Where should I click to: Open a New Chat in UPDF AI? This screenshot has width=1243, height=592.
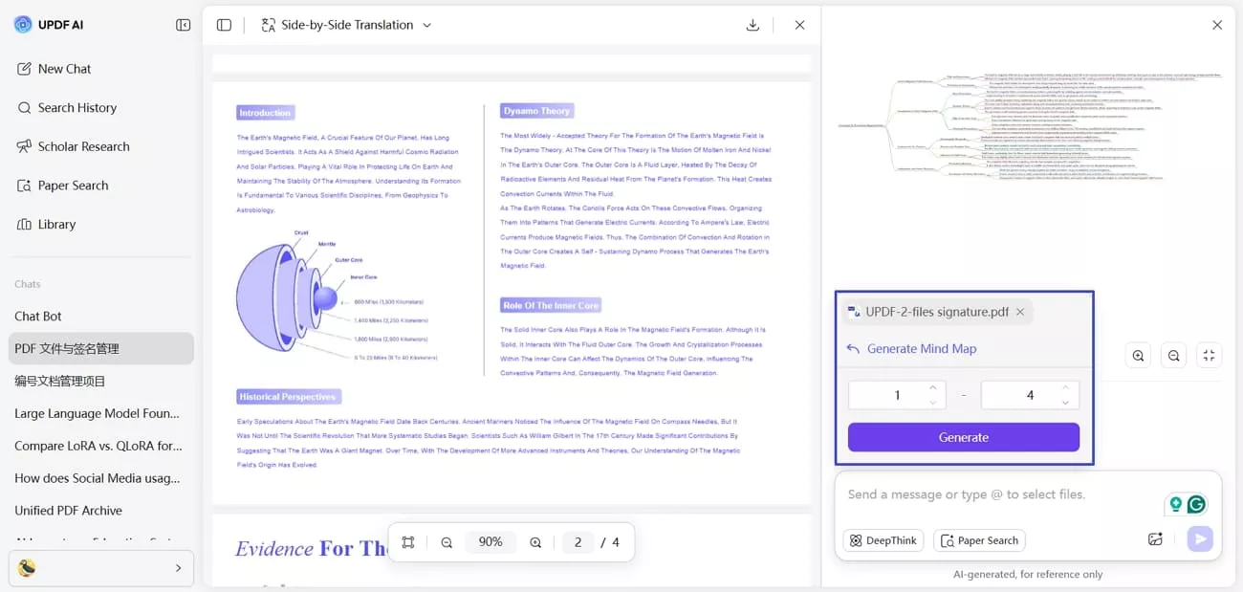click(63, 68)
